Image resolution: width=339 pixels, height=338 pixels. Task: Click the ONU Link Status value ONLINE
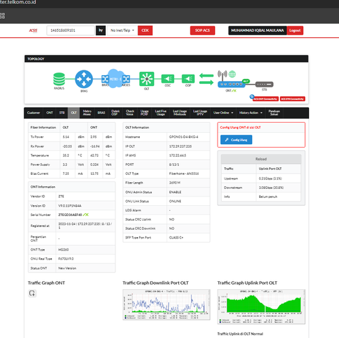click(x=175, y=201)
